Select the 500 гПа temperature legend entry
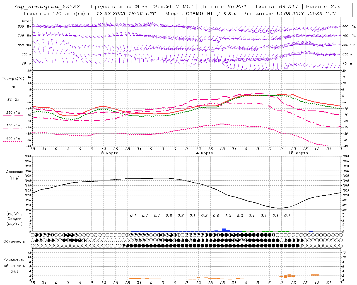Screen dimensions: 357x285 pos(13,138)
